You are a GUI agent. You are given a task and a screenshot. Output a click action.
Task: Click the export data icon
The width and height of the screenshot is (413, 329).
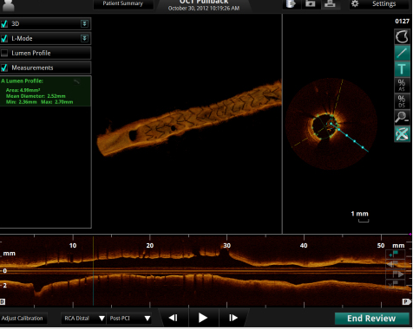click(x=292, y=3)
